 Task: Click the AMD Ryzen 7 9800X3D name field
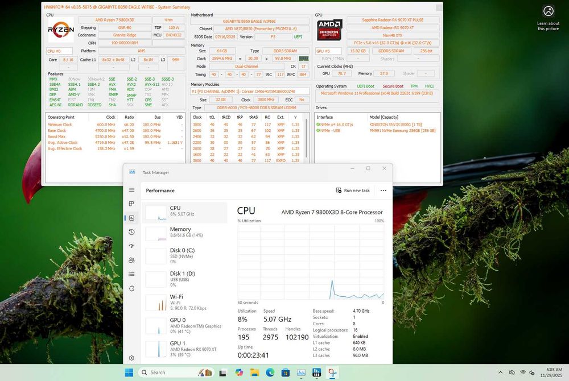pyautogui.click(x=114, y=20)
